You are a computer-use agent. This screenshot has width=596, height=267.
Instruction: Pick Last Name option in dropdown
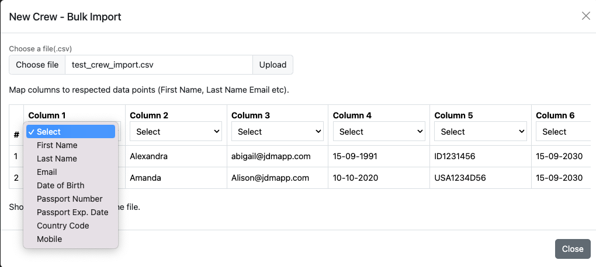pos(57,159)
